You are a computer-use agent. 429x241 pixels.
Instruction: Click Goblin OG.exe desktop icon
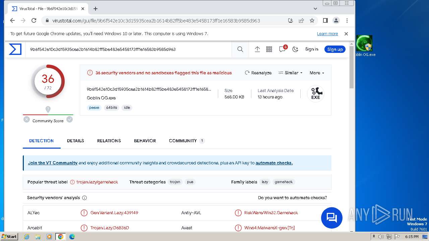pos(364,46)
